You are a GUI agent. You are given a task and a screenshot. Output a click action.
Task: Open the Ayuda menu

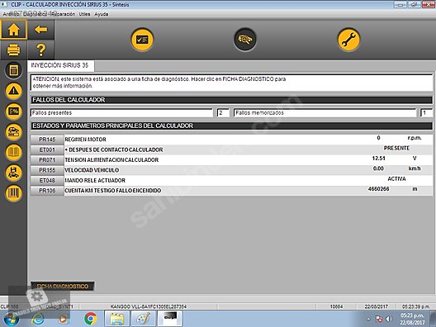102,14
